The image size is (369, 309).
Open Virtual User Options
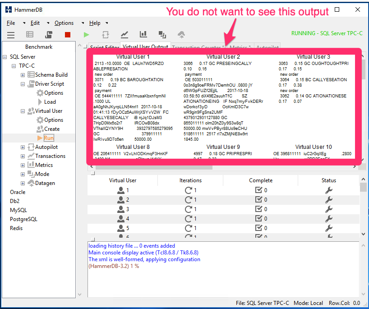tap(54, 120)
